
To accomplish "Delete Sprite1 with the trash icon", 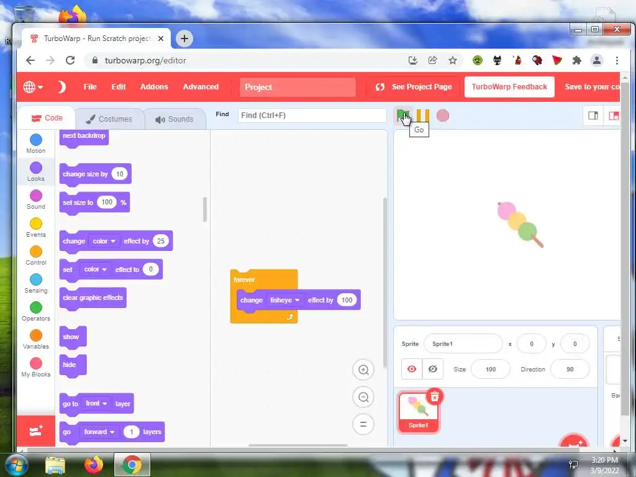I will (x=434, y=396).
